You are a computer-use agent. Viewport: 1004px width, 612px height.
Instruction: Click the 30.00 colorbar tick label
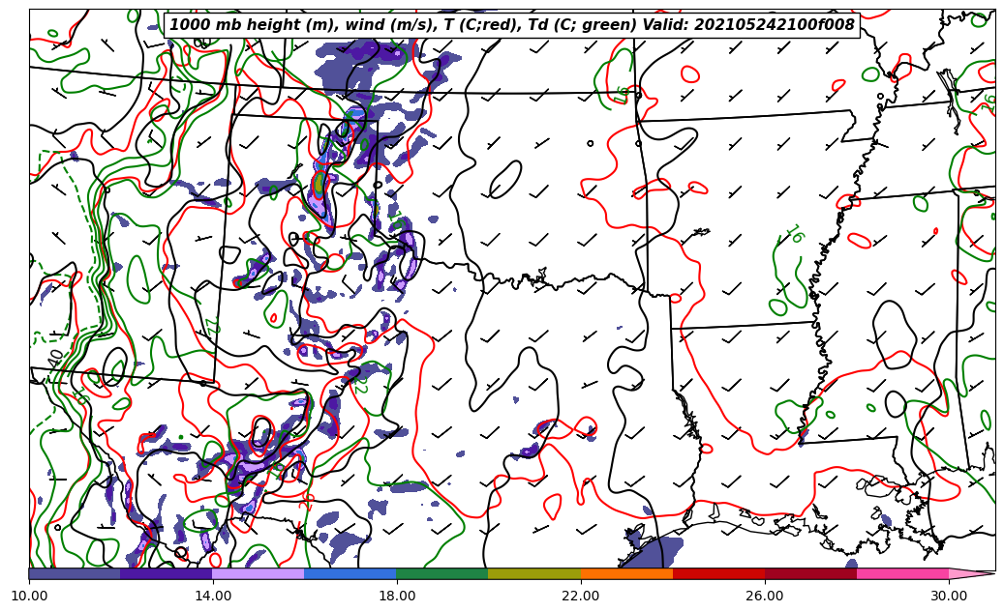tap(949, 596)
